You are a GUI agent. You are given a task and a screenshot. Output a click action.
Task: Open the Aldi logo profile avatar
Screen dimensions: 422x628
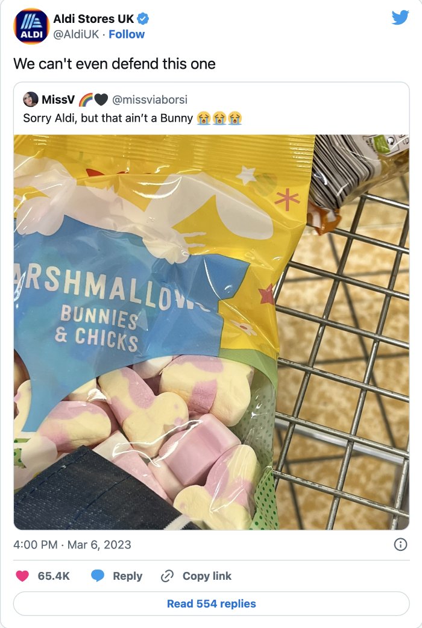pos(31,26)
